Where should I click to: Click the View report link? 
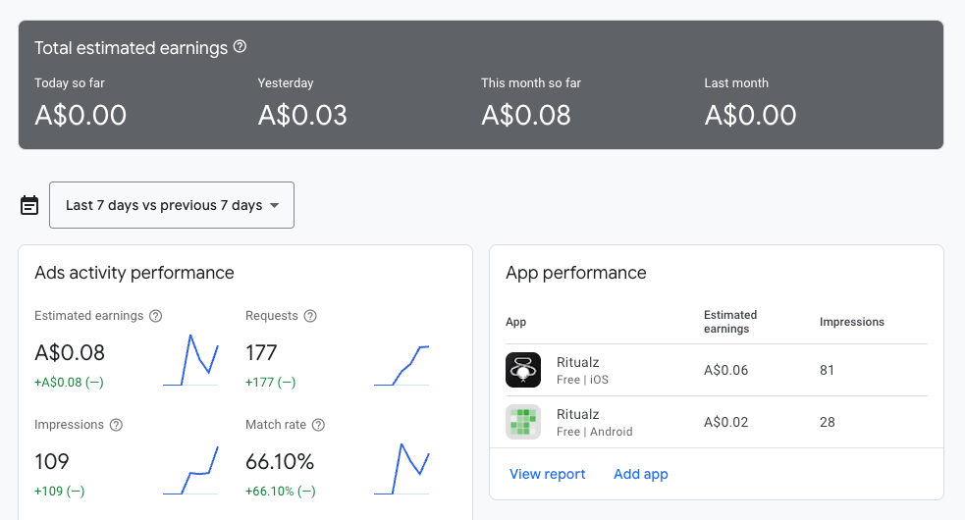[x=547, y=474]
